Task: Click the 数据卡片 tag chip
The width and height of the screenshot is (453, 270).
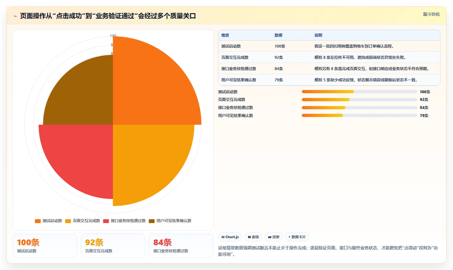Action: tap(297, 237)
